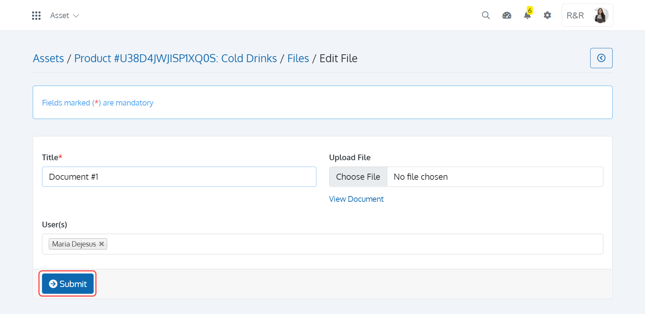Screen dimensions: 645x314
Task: Open the dashboard gauge icon
Action: click(507, 15)
